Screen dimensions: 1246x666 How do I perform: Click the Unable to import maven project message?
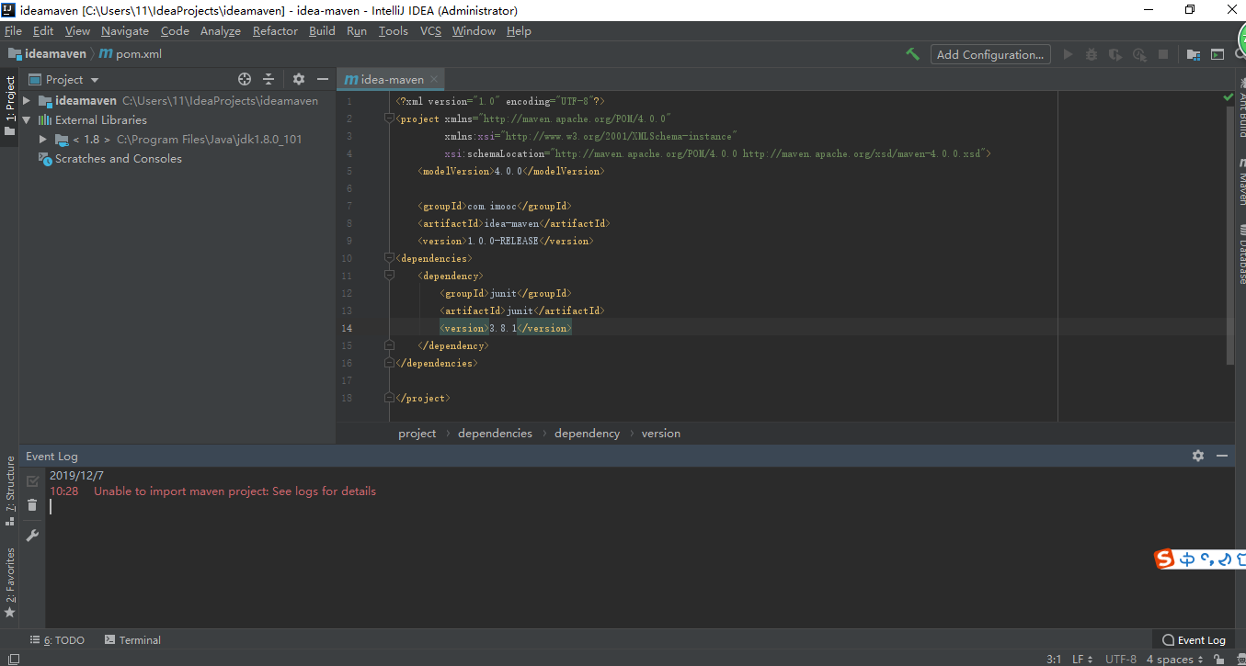point(234,491)
